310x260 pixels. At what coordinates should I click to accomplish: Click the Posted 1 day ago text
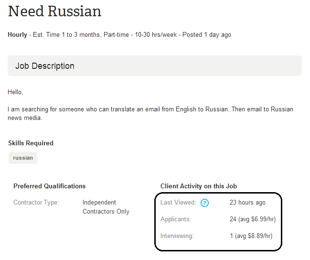tap(207, 34)
